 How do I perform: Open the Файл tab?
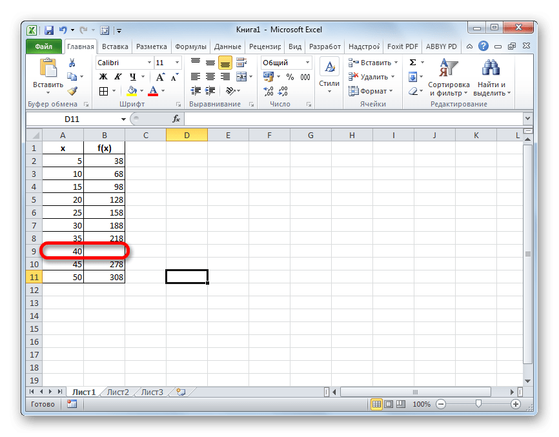tap(43, 46)
